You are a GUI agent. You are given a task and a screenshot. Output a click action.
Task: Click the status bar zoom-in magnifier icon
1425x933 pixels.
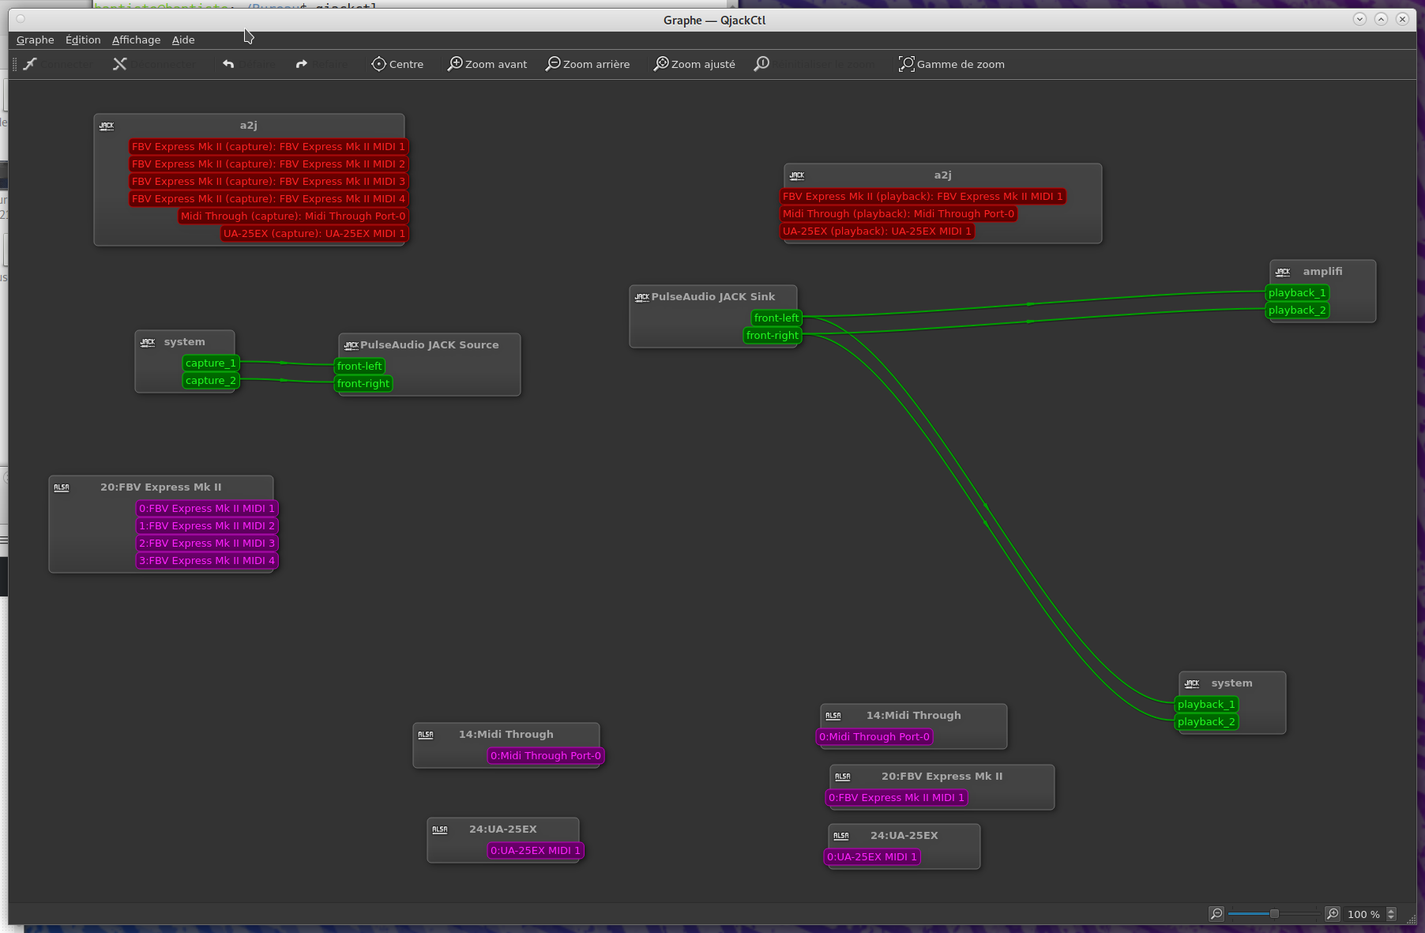tap(1333, 914)
